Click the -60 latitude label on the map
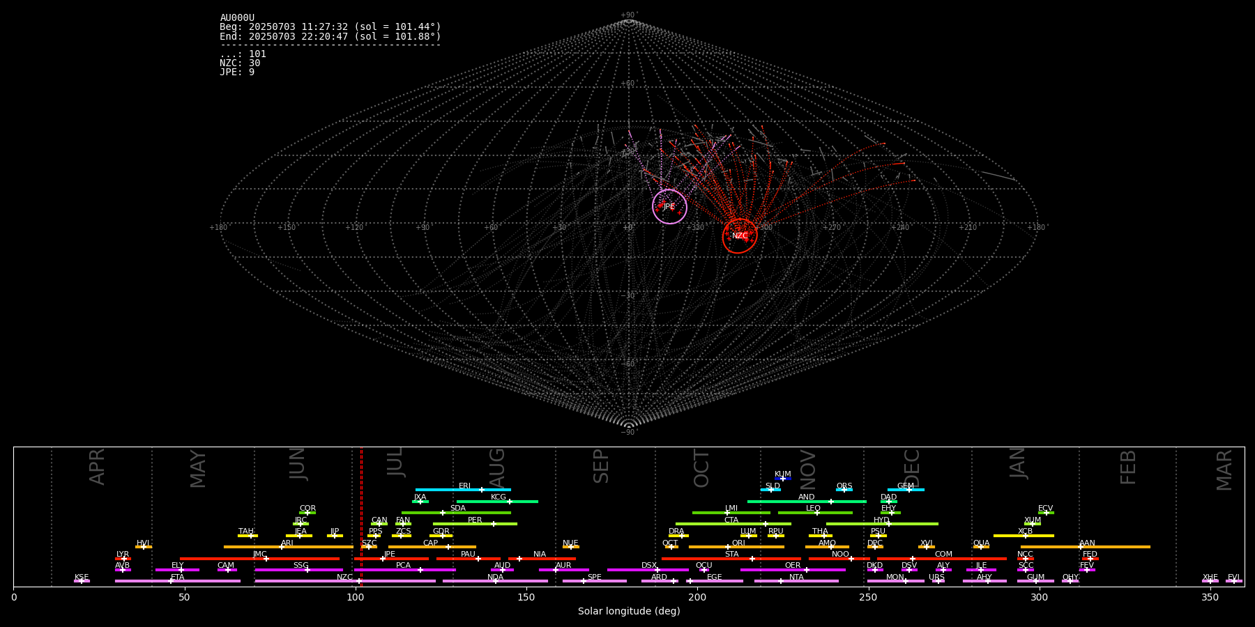This screenshot has height=627, width=1255. pos(629,364)
